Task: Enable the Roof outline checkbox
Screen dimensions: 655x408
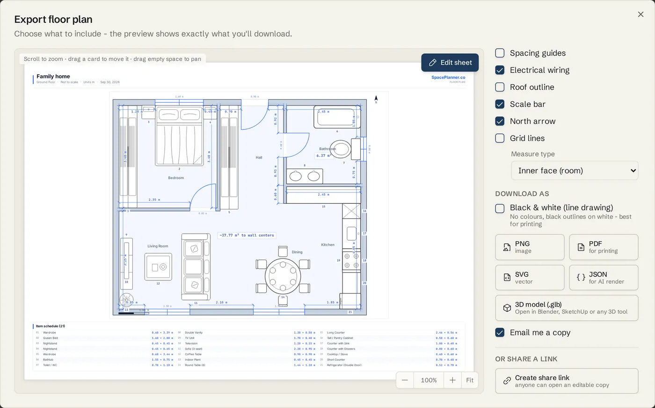Action: click(x=500, y=87)
